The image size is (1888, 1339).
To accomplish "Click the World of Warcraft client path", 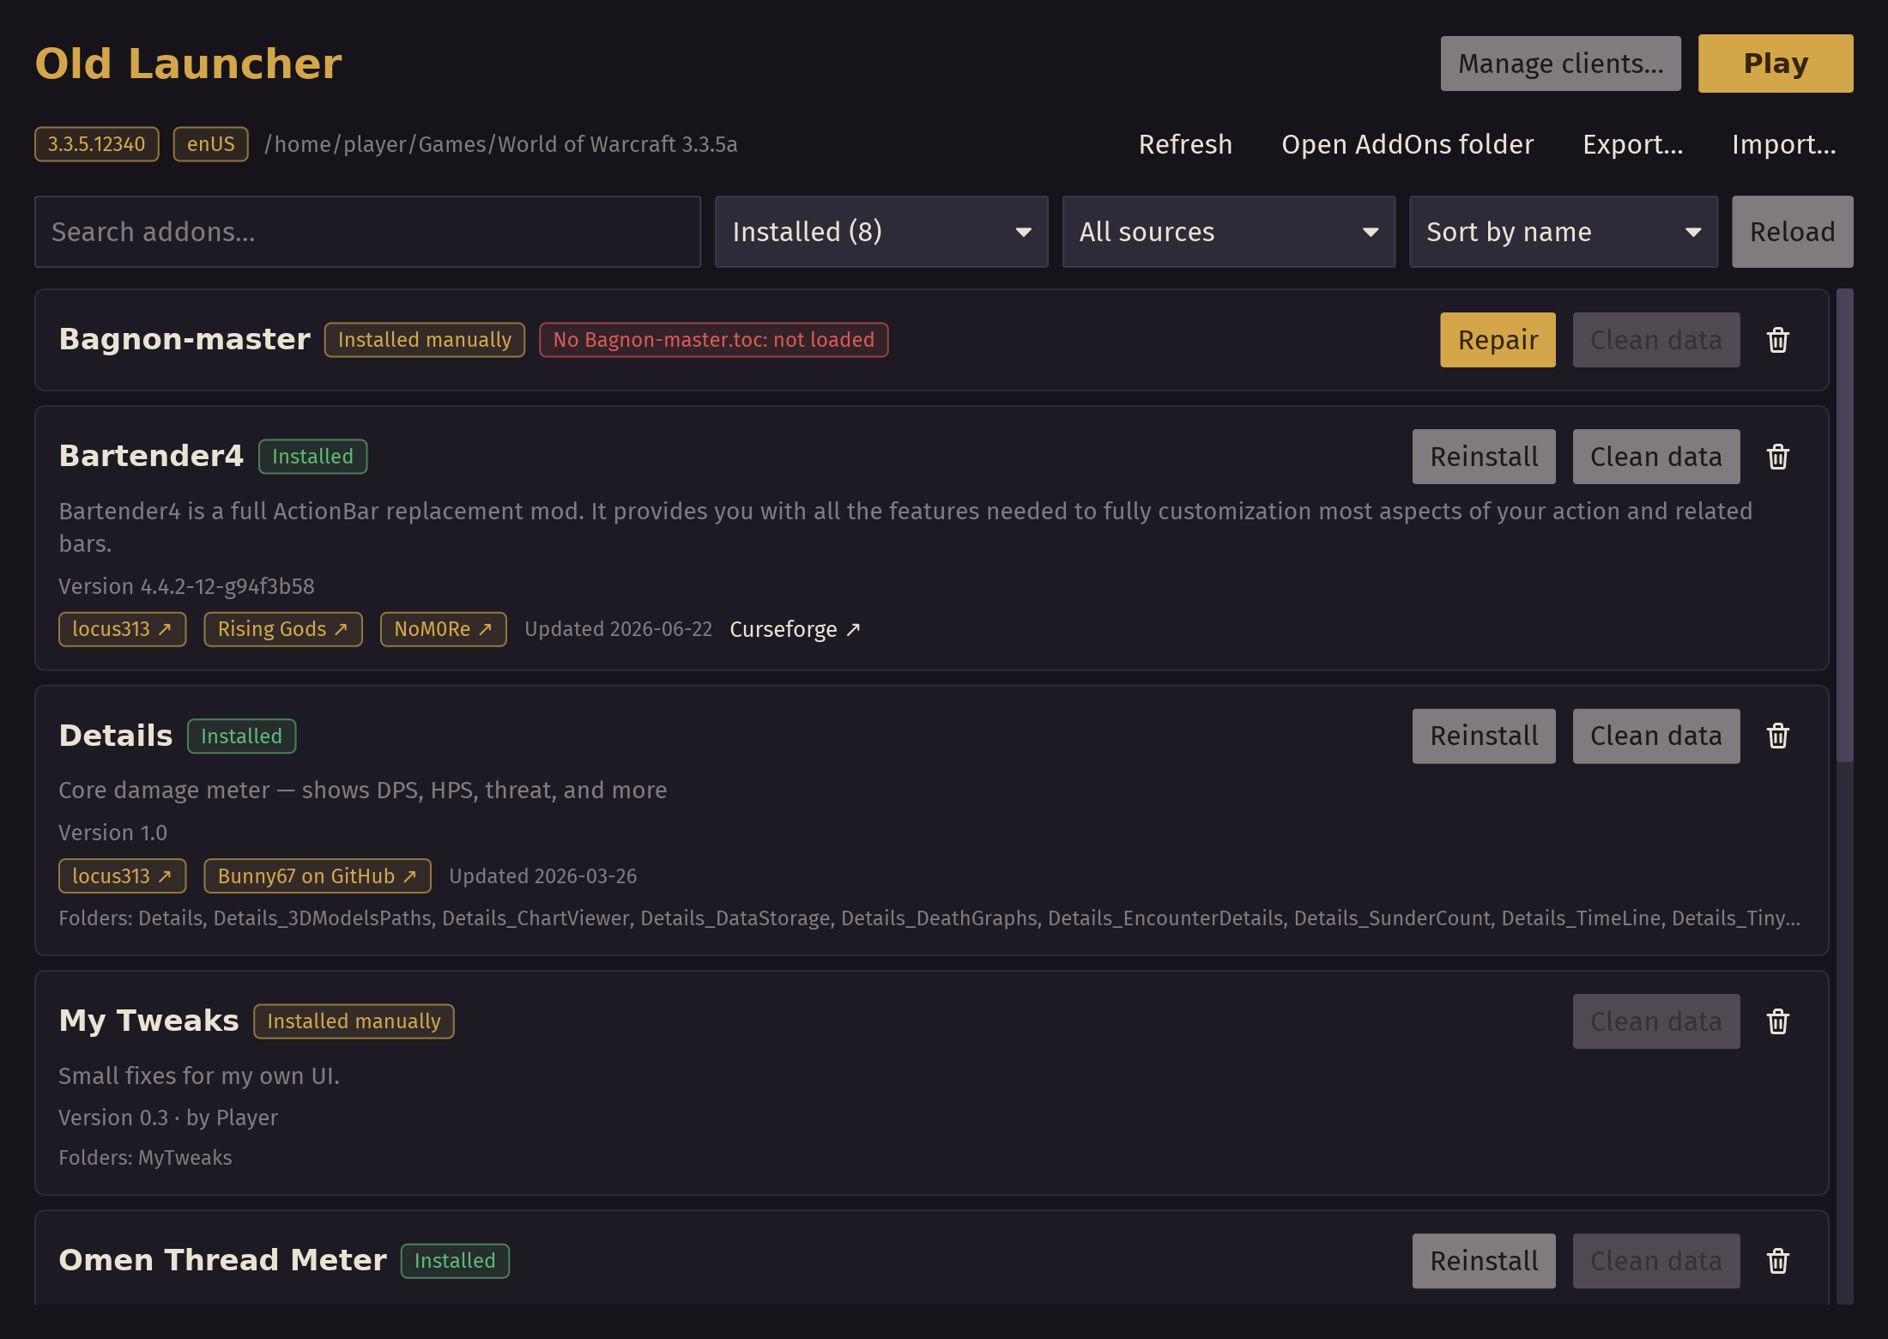I will pyautogui.click(x=501, y=144).
